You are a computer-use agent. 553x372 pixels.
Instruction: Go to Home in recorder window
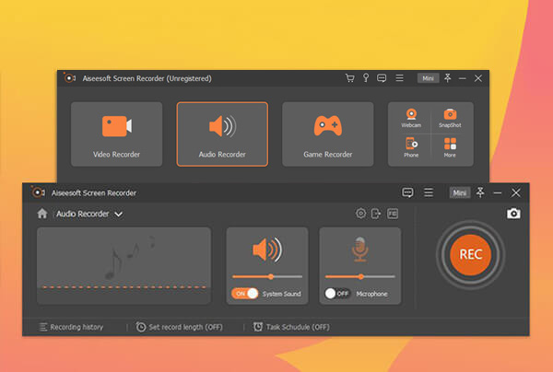coord(42,214)
